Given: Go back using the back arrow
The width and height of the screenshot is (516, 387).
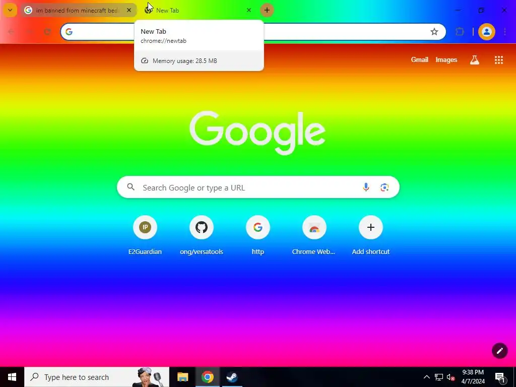Looking at the screenshot, I should click(x=11, y=32).
